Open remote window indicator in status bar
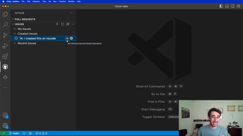The height and width of the screenshot is (136, 243). [x=3, y=133]
